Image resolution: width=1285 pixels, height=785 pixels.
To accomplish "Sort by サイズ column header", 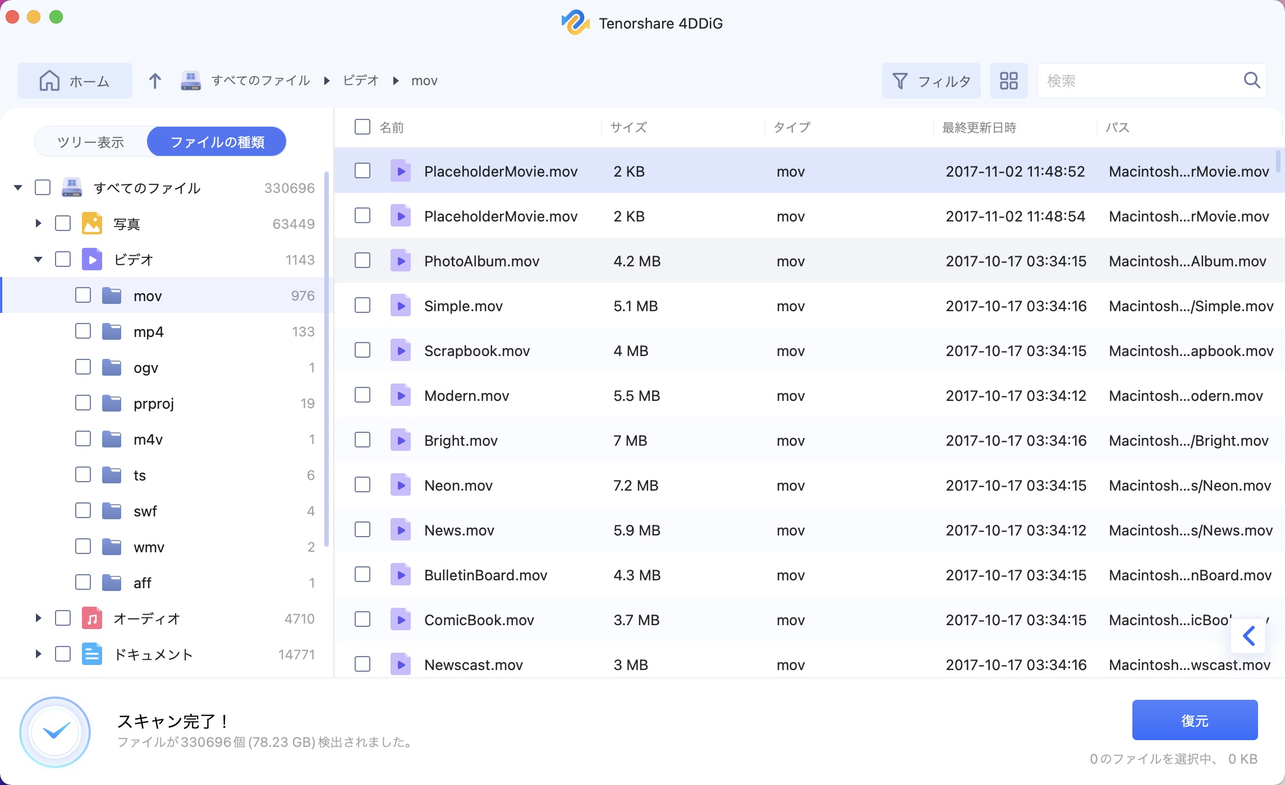I will pyautogui.click(x=628, y=127).
